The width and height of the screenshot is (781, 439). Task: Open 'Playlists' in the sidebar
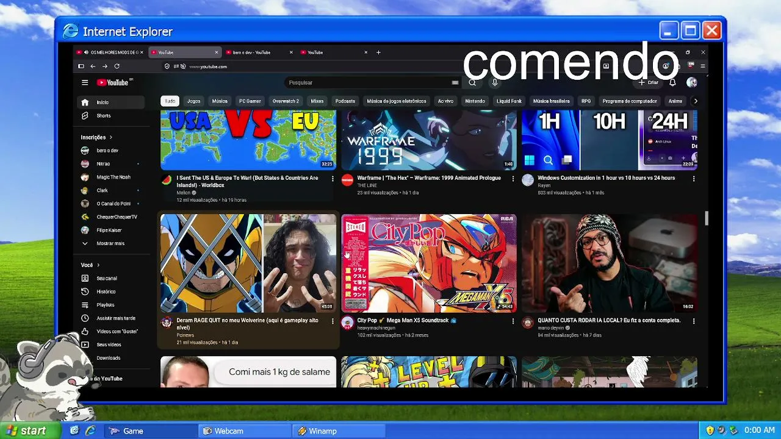pyautogui.click(x=111, y=305)
